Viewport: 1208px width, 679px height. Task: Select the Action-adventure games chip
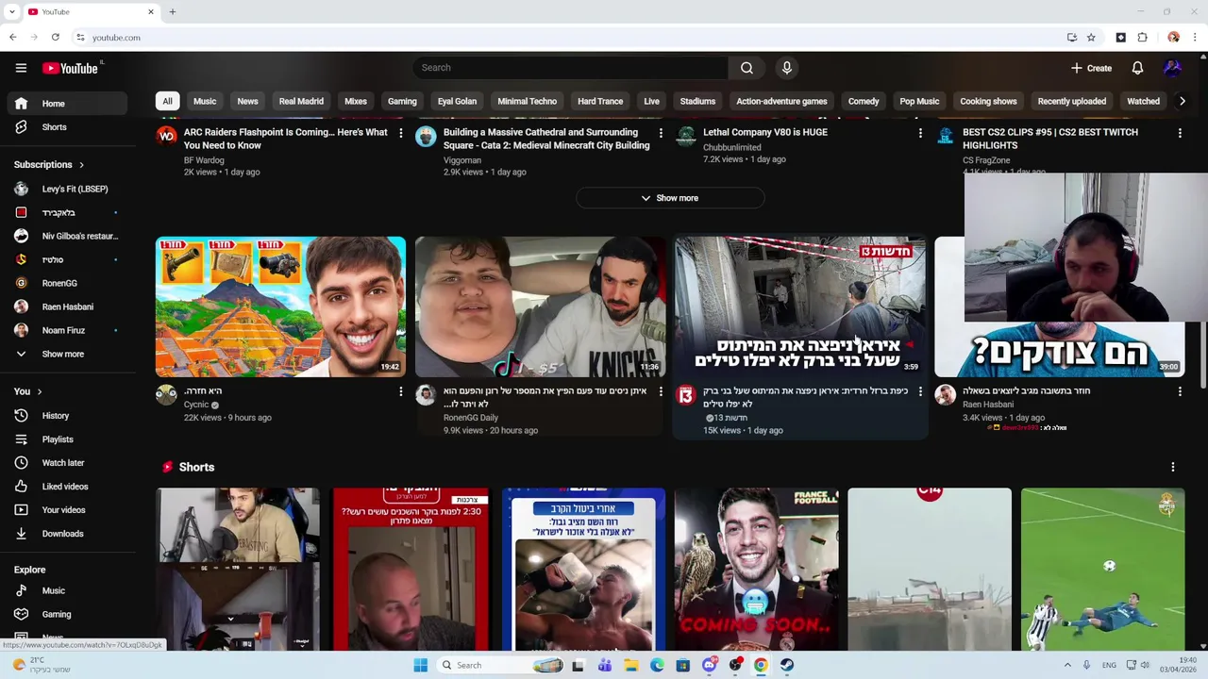[781, 101]
